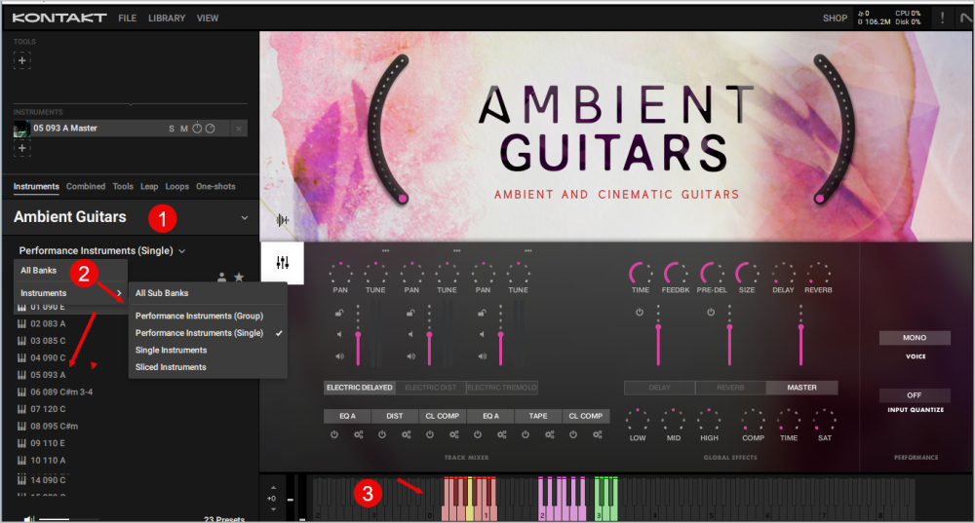Click the lock icon of the third mixer track

(x=482, y=313)
